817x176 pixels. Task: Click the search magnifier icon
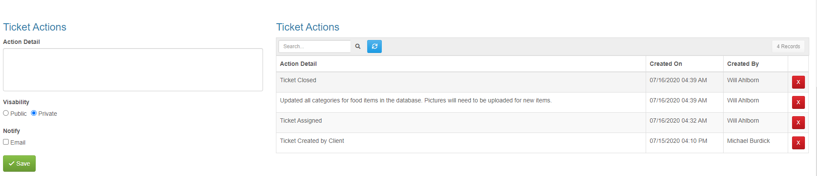[358, 46]
